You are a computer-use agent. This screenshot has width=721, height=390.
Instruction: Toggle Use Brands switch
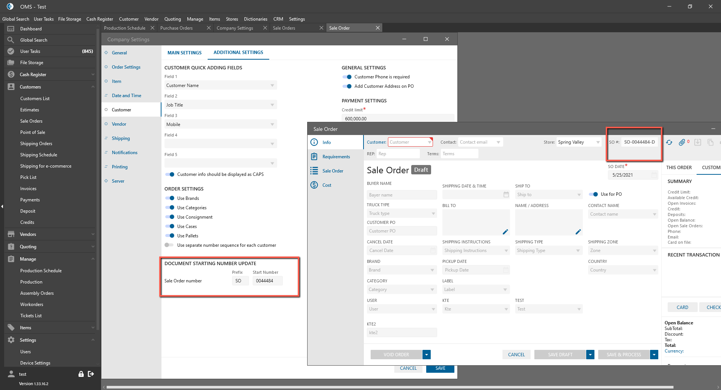[x=170, y=198]
